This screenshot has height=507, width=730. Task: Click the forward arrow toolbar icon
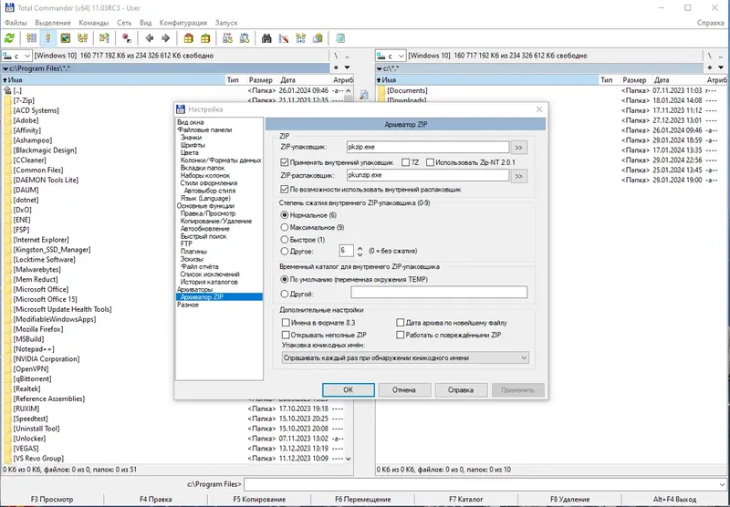tap(165, 38)
